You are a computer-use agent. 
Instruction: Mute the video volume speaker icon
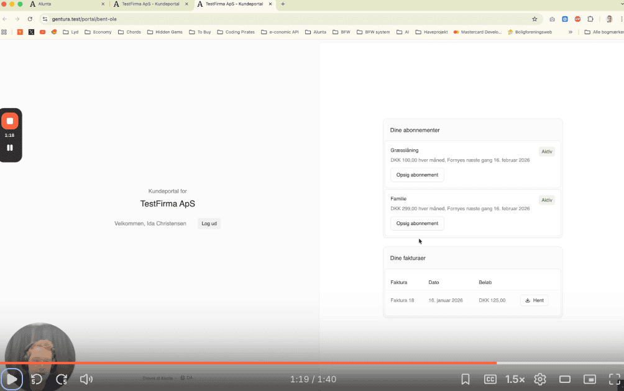click(x=86, y=379)
